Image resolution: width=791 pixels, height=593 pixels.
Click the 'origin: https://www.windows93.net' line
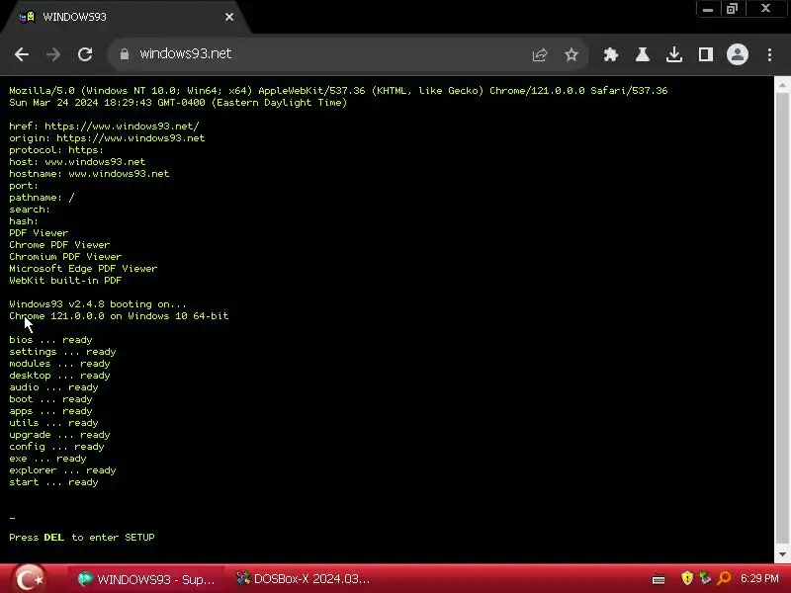point(107,138)
